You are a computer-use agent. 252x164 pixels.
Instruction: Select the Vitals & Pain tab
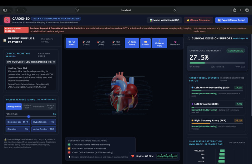tap(27, 106)
